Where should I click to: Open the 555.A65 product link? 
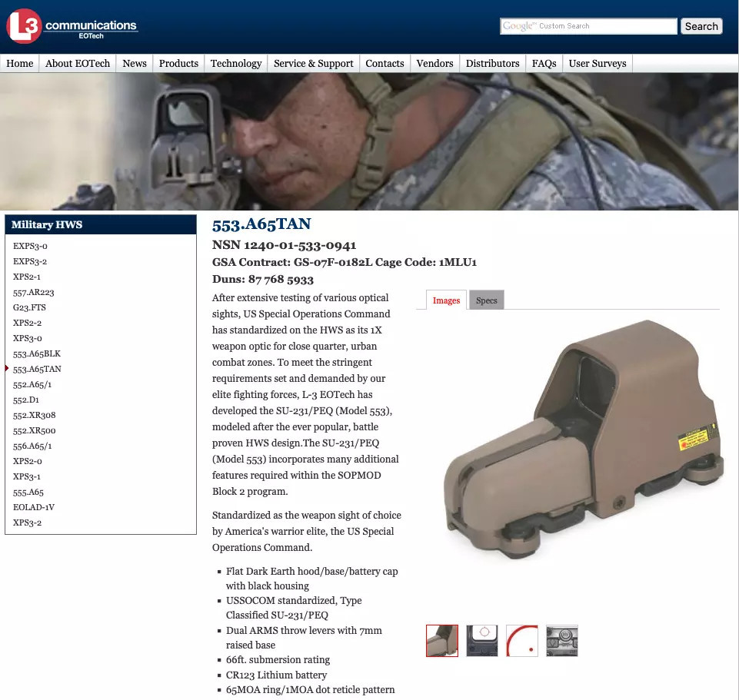[x=28, y=493]
